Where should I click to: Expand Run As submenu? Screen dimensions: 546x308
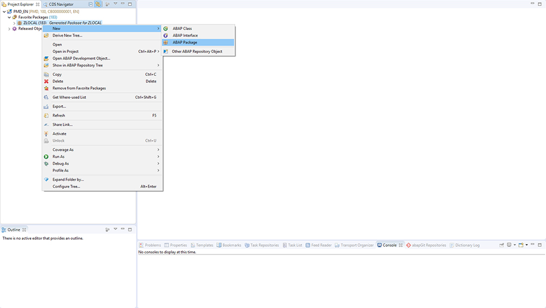click(x=102, y=157)
